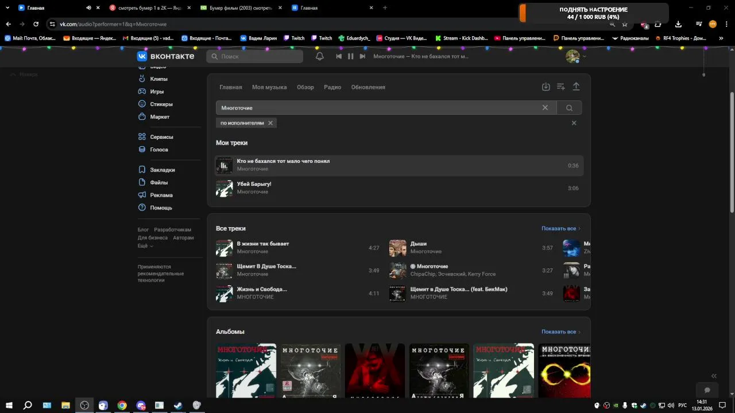Click the add playlist icon
The height and width of the screenshot is (413, 735).
561,87
